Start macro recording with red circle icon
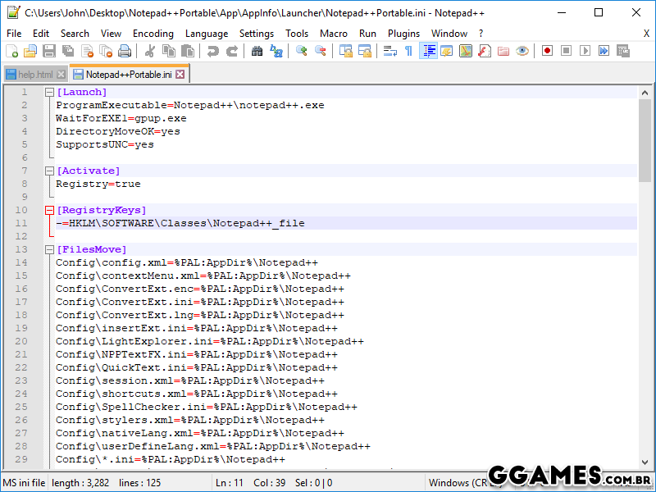The image size is (656, 492). [x=547, y=51]
